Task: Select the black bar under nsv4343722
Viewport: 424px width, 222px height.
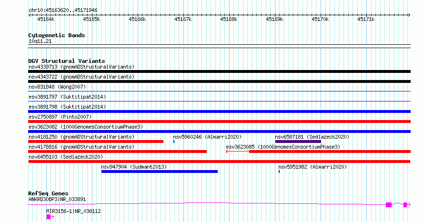Action: pos(219,81)
